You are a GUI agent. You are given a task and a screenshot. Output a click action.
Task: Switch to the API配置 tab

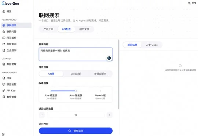[x=66, y=29]
